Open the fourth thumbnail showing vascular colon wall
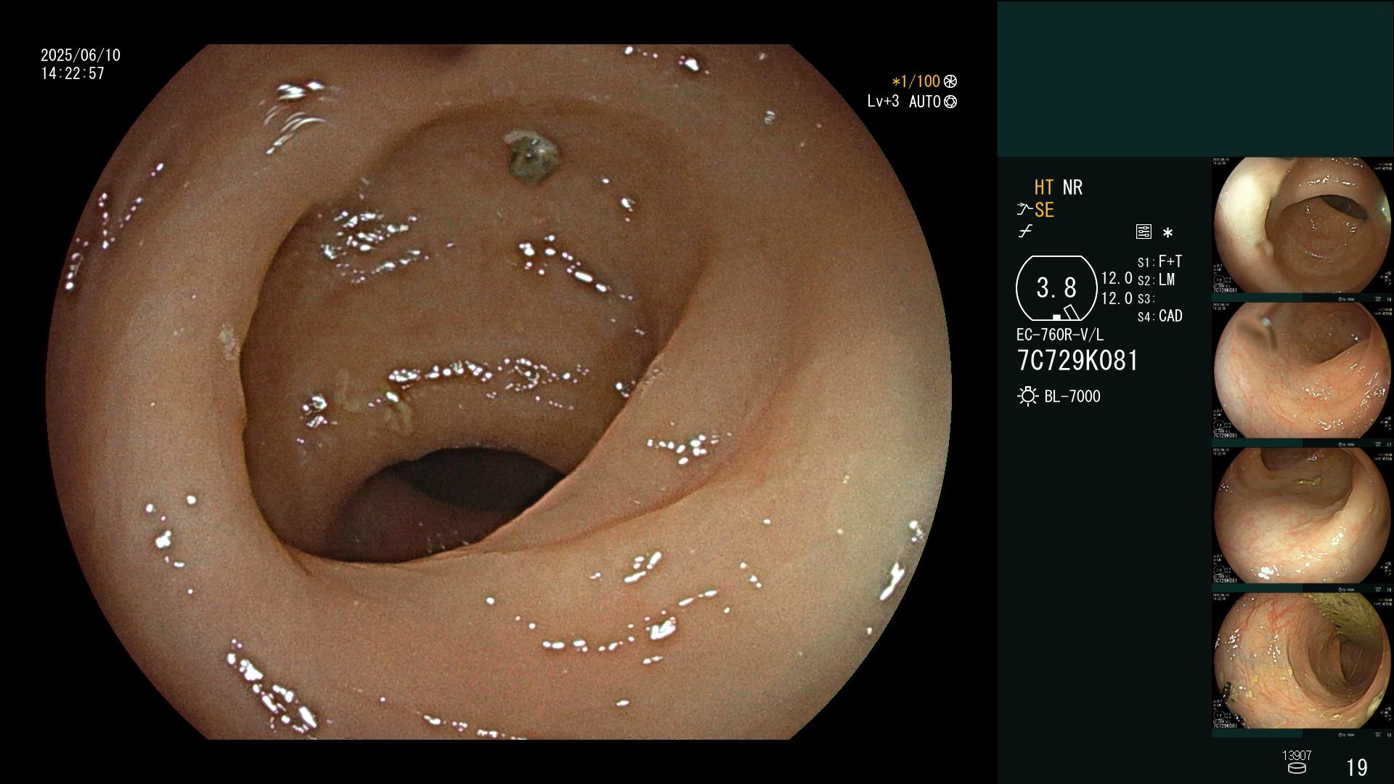The height and width of the screenshot is (784, 1394). click(x=1303, y=661)
